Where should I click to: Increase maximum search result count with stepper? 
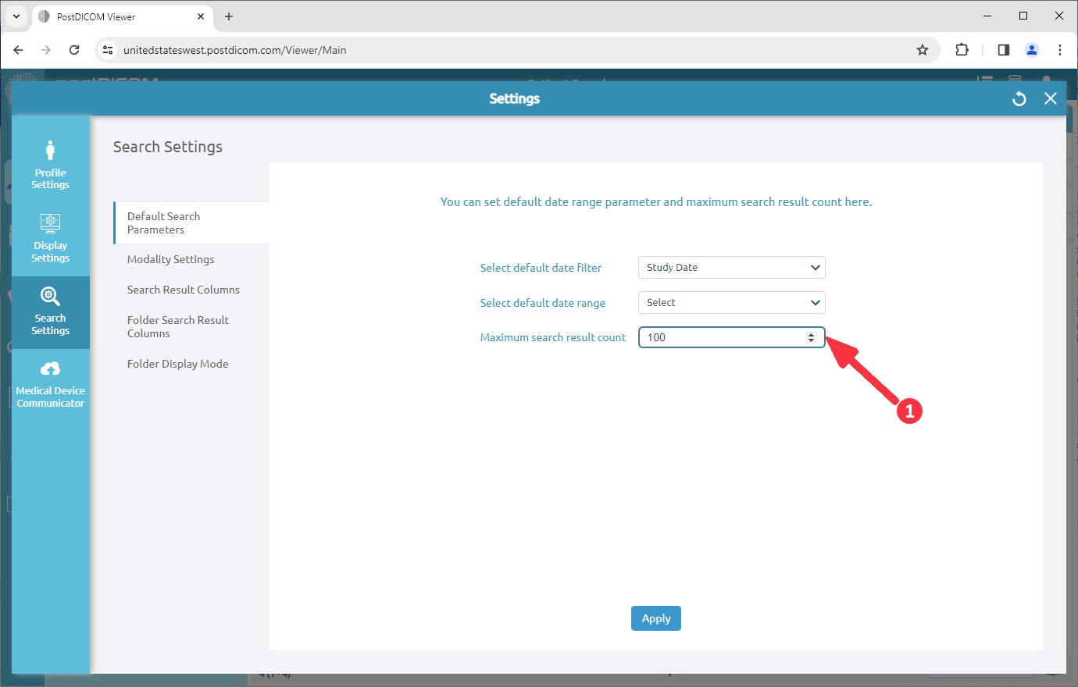point(812,333)
